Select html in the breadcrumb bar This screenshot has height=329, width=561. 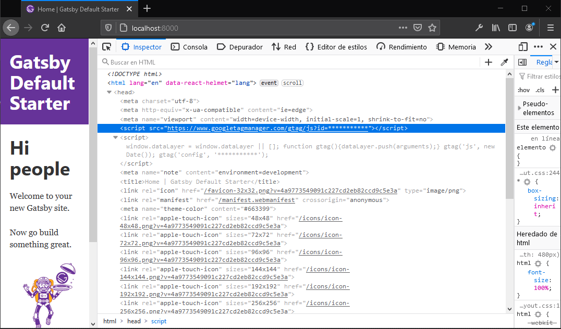(109, 321)
